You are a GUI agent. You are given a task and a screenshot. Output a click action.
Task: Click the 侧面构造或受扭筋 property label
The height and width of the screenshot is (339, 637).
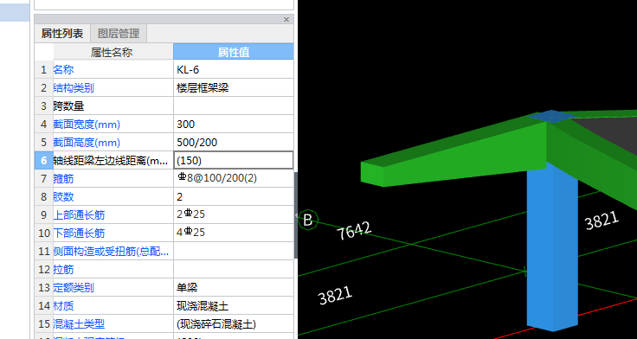coord(111,252)
